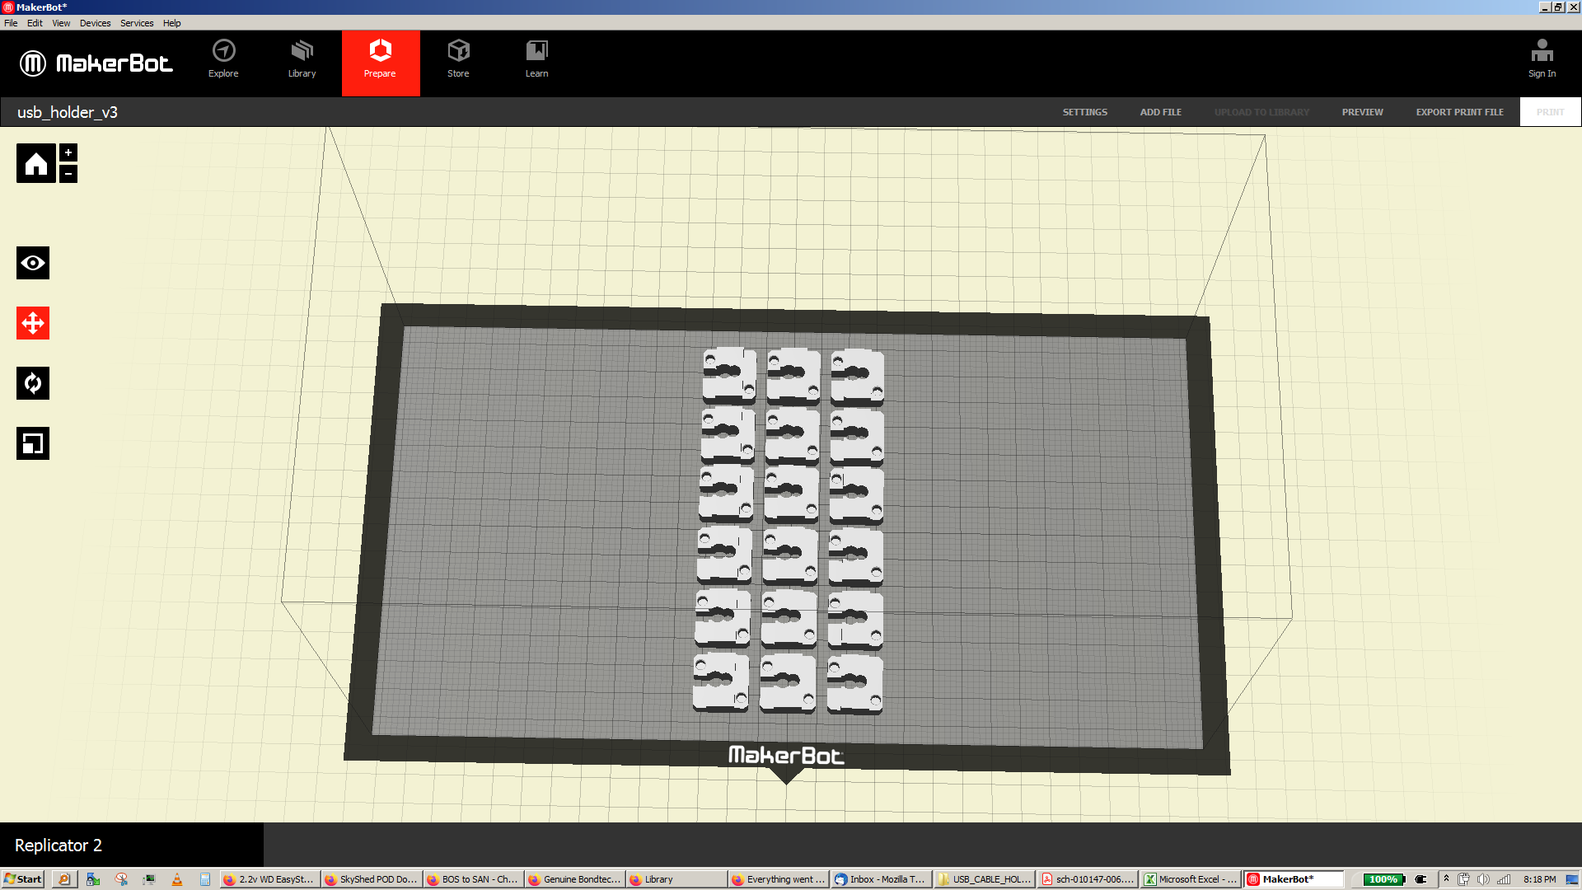Zoom out with the minus button
Screen dimensions: 1582x890
[x=68, y=174]
